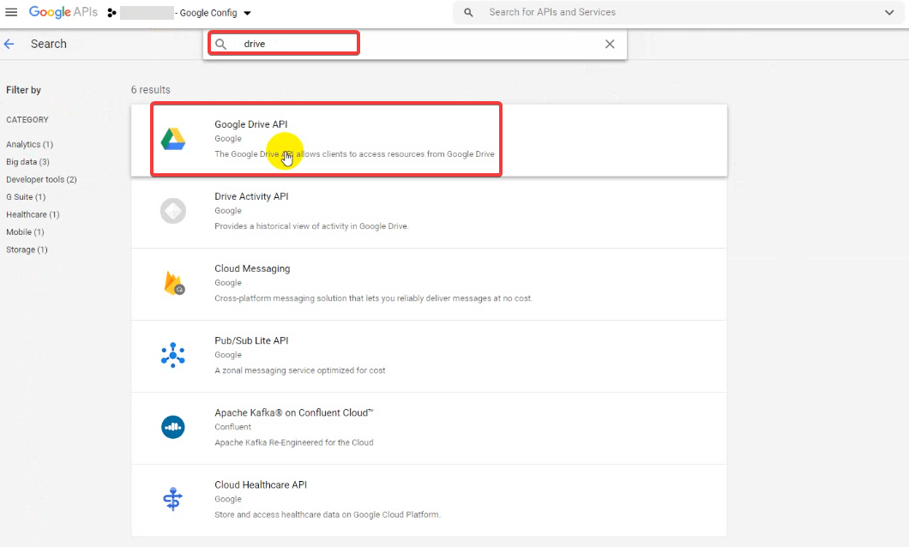Click the Apache Kafka Confluent icon
The height and width of the screenshot is (547, 909).
pyautogui.click(x=173, y=427)
